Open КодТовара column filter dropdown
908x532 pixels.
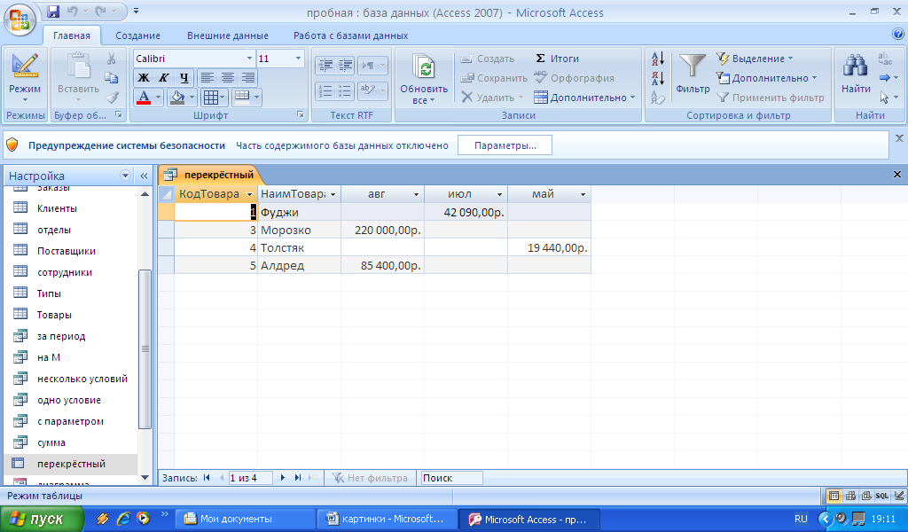point(249,194)
